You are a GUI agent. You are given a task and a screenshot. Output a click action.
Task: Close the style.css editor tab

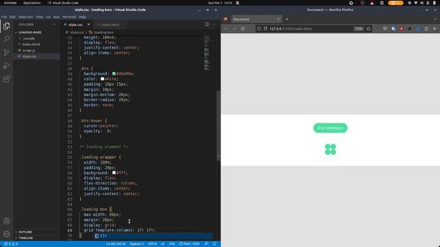[89, 25]
